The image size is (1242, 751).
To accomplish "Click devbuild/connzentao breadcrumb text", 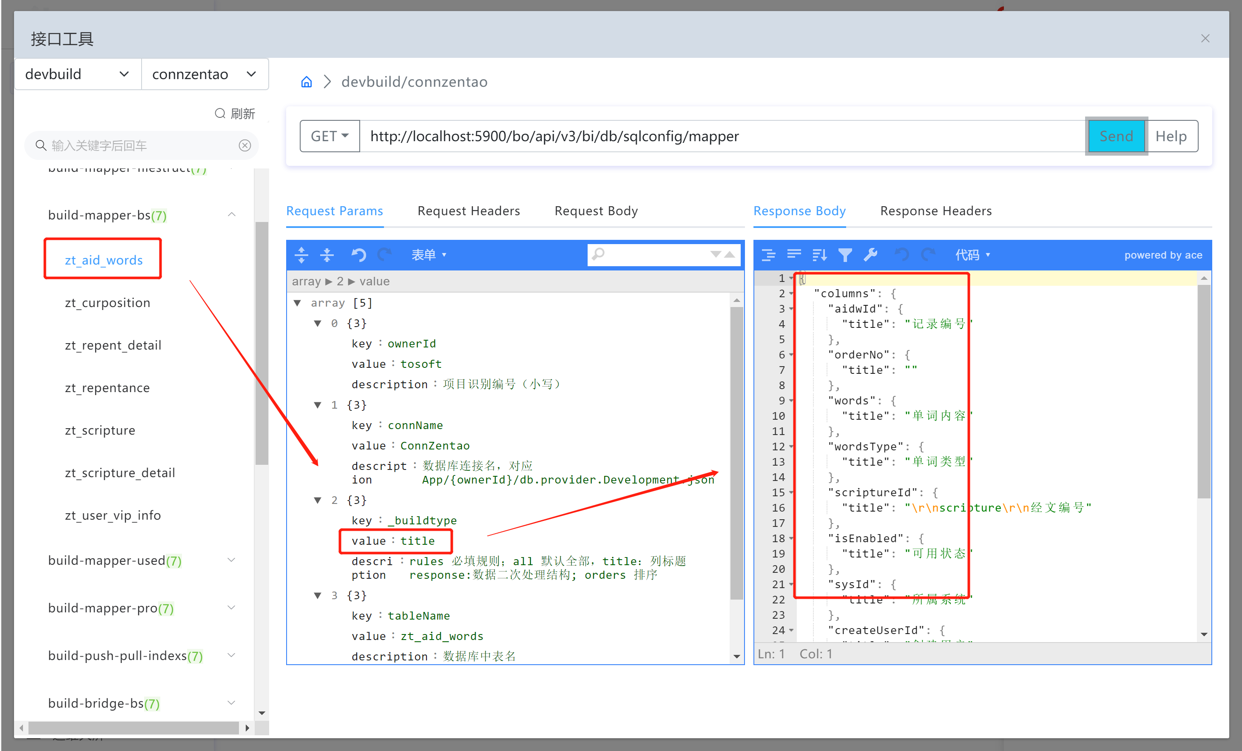I will (414, 82).
